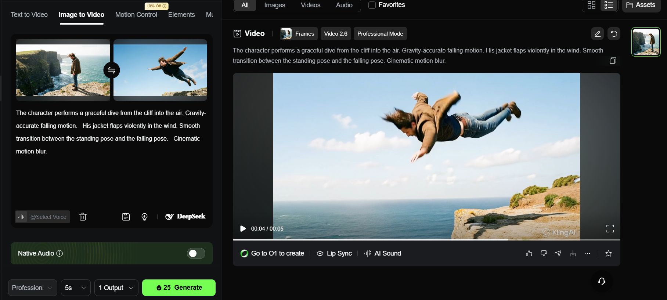Download the generated video
The width and height of the screenshot is (667, 300).
pyautogui.click(x=573, y=253)
